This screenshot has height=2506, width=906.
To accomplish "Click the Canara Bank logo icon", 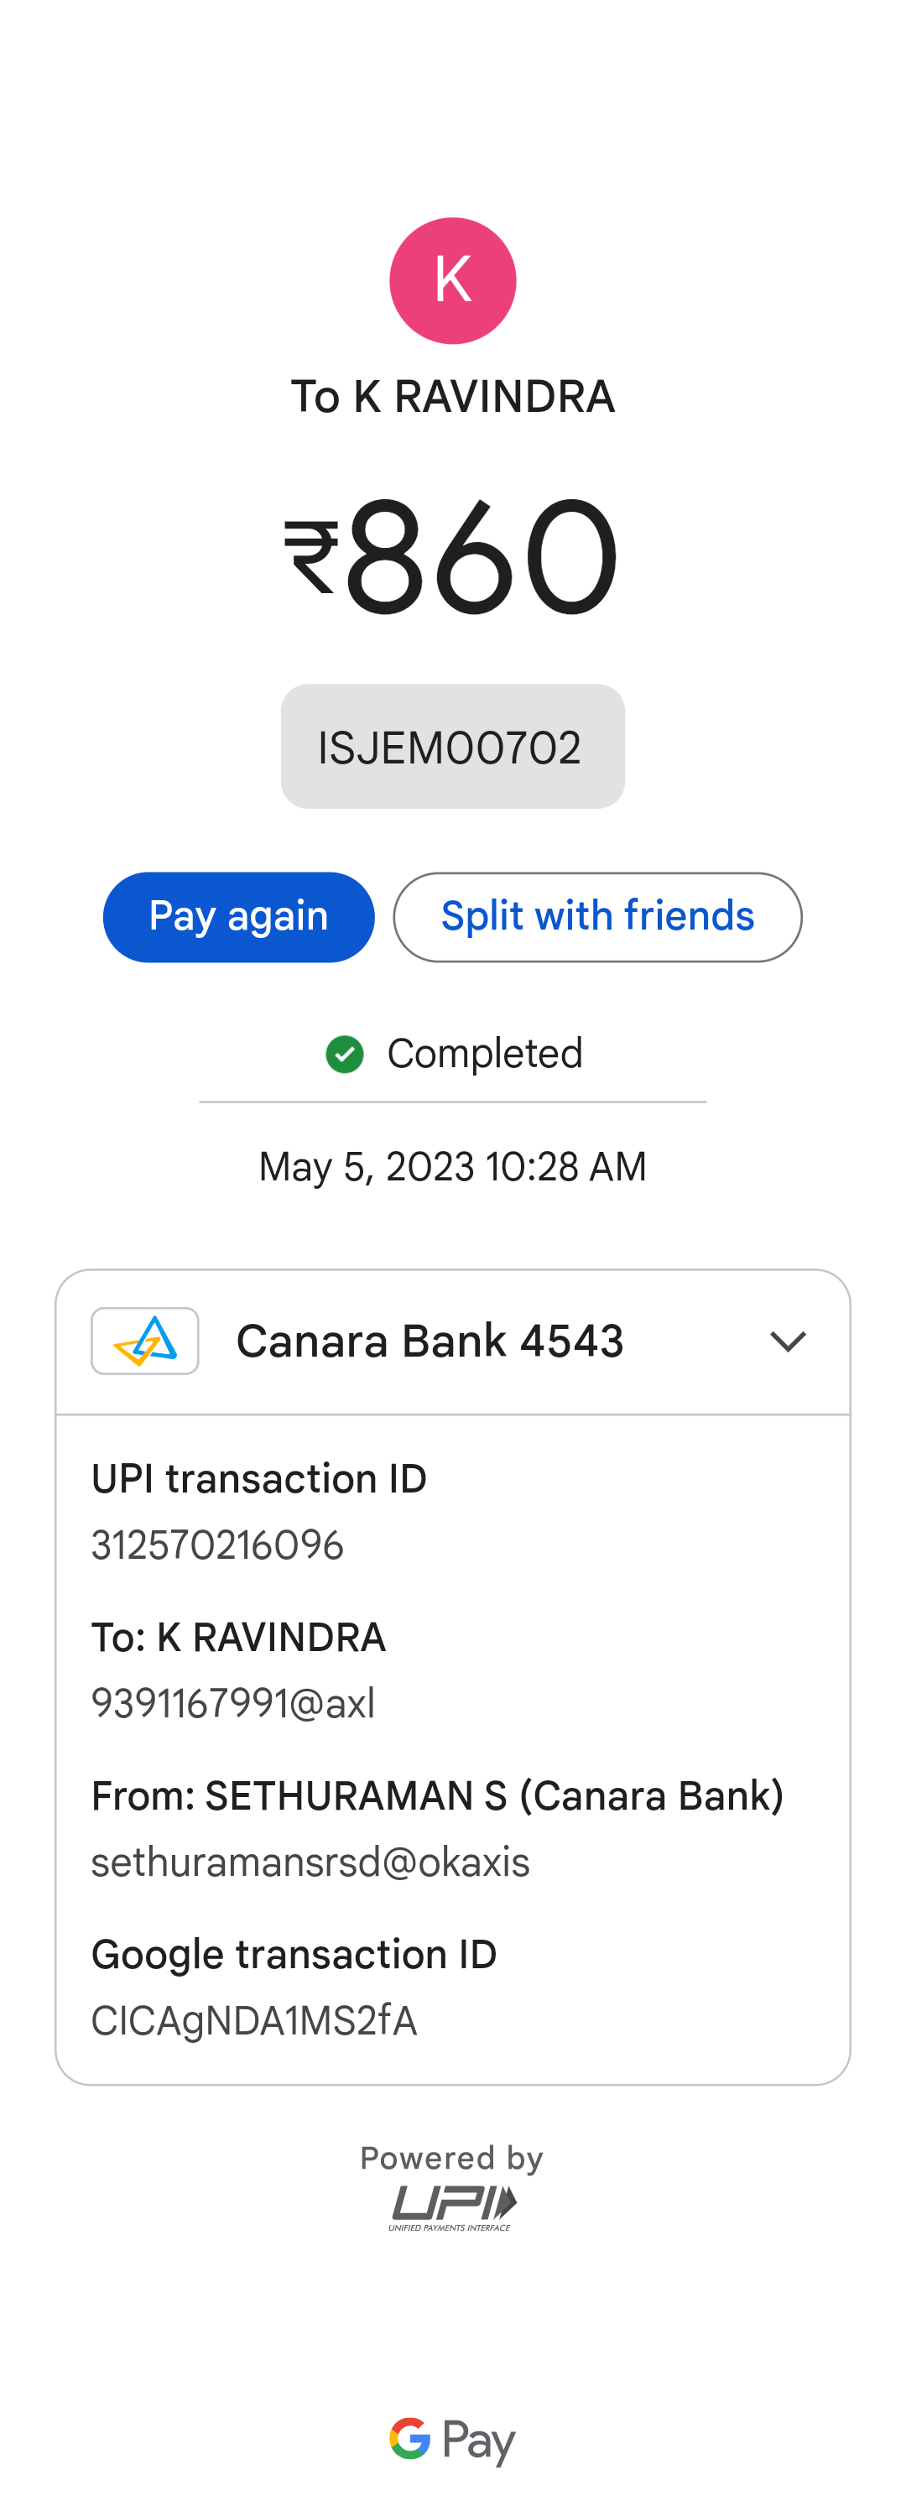I will tap(145, 1341).
